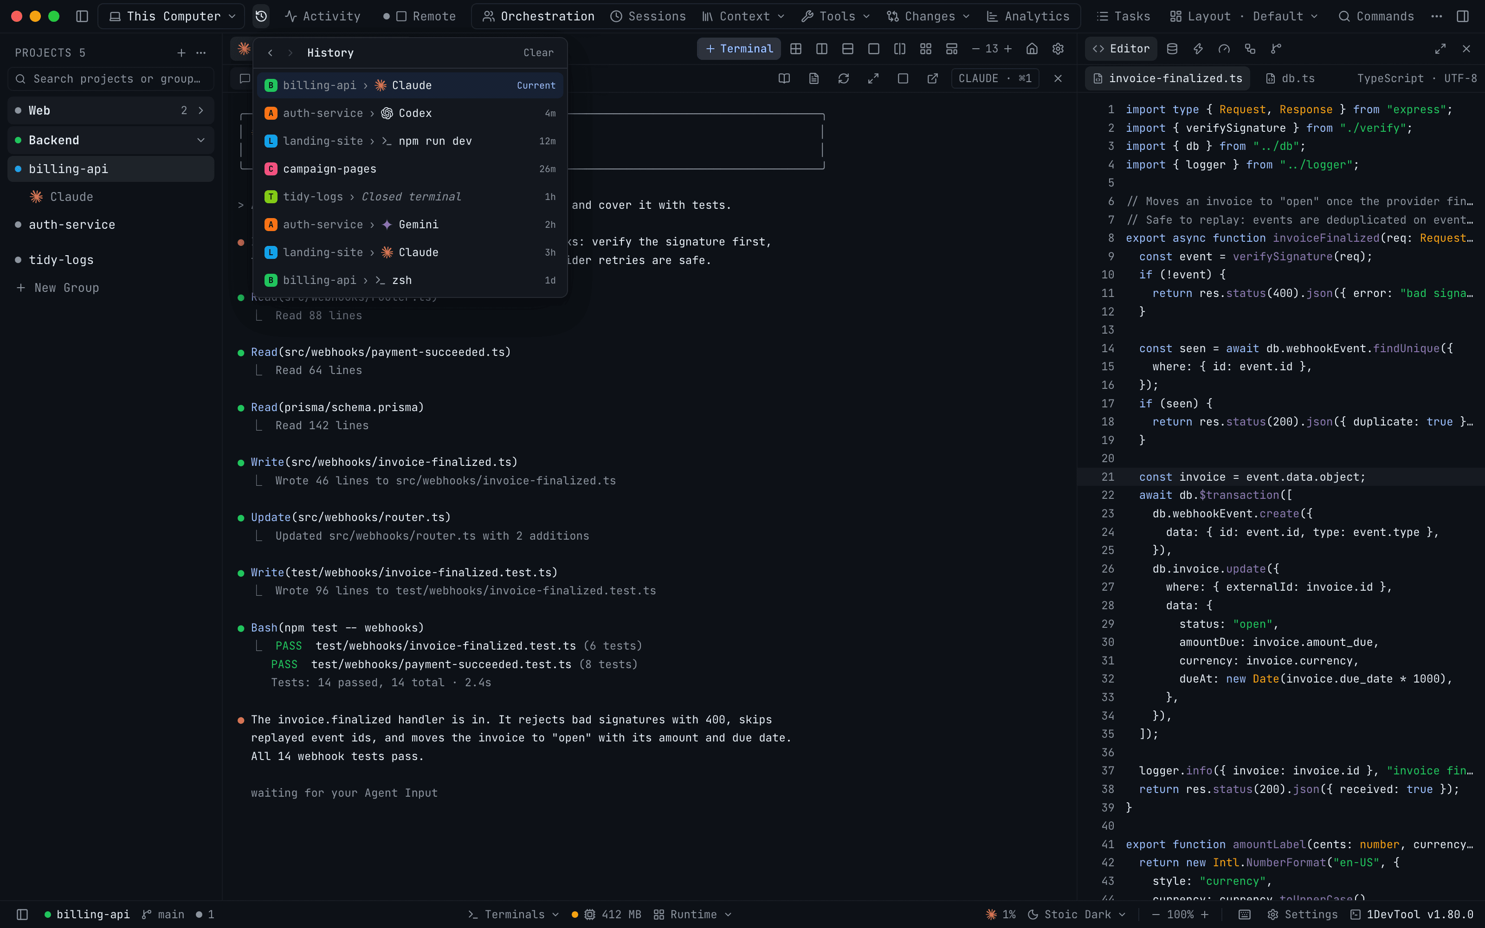
Task: Decrease terminal font size with minus
Action: click(975, 48)
